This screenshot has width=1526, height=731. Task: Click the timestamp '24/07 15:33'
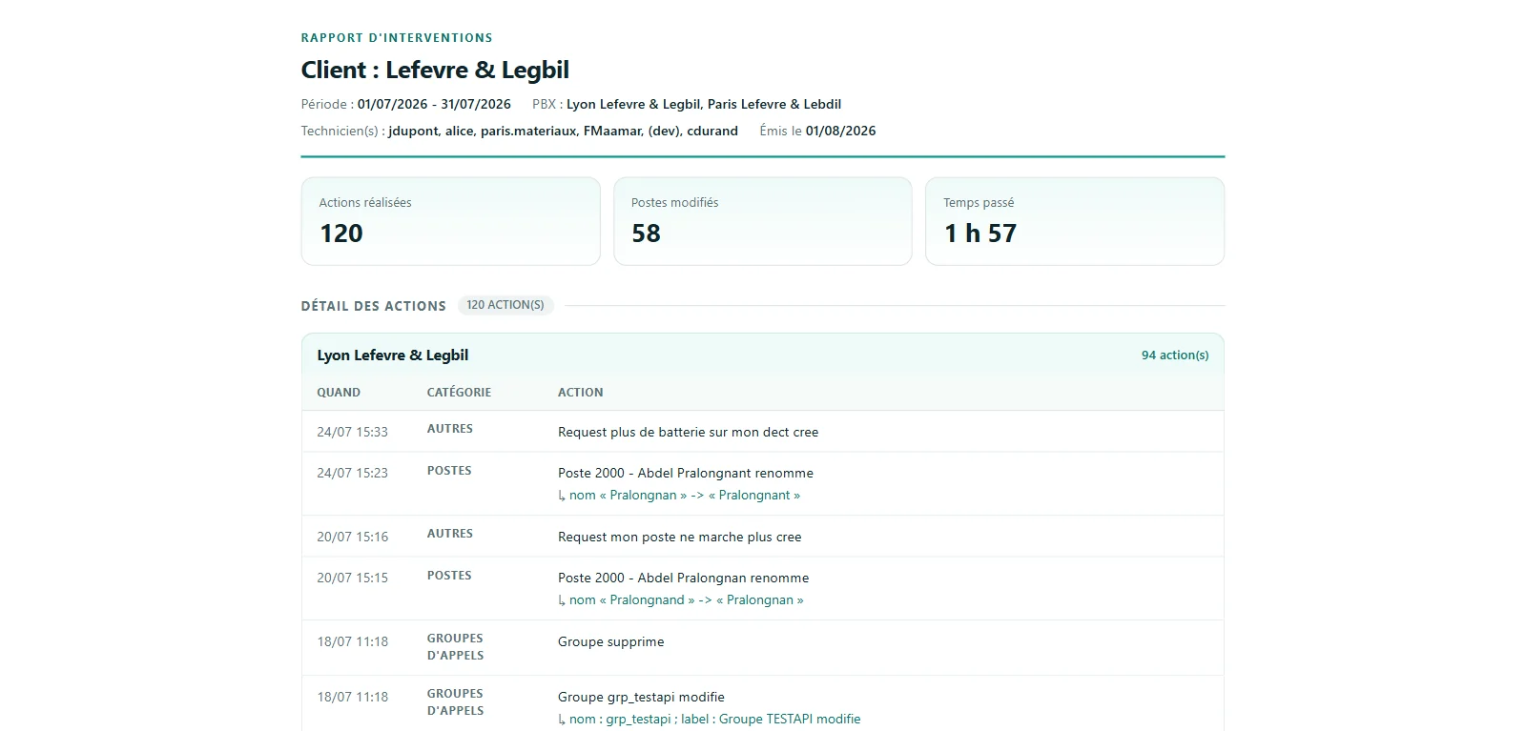tap(353, 432)
